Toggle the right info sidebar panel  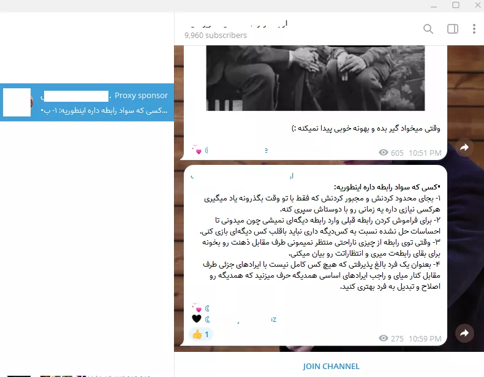pos(453,29)
